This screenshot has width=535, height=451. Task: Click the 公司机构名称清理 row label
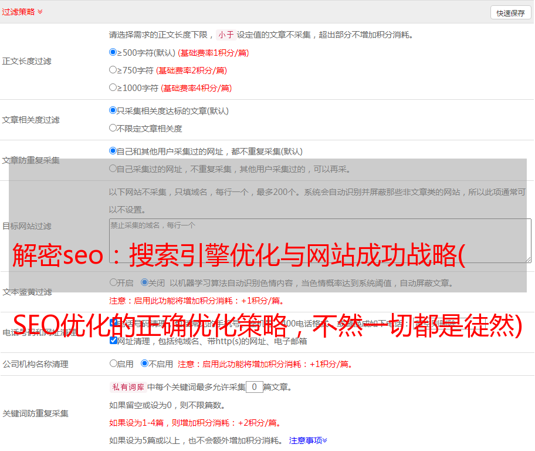(x=35, y=364)
